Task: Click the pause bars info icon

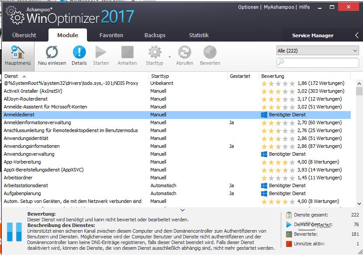Action: point(14,232)
